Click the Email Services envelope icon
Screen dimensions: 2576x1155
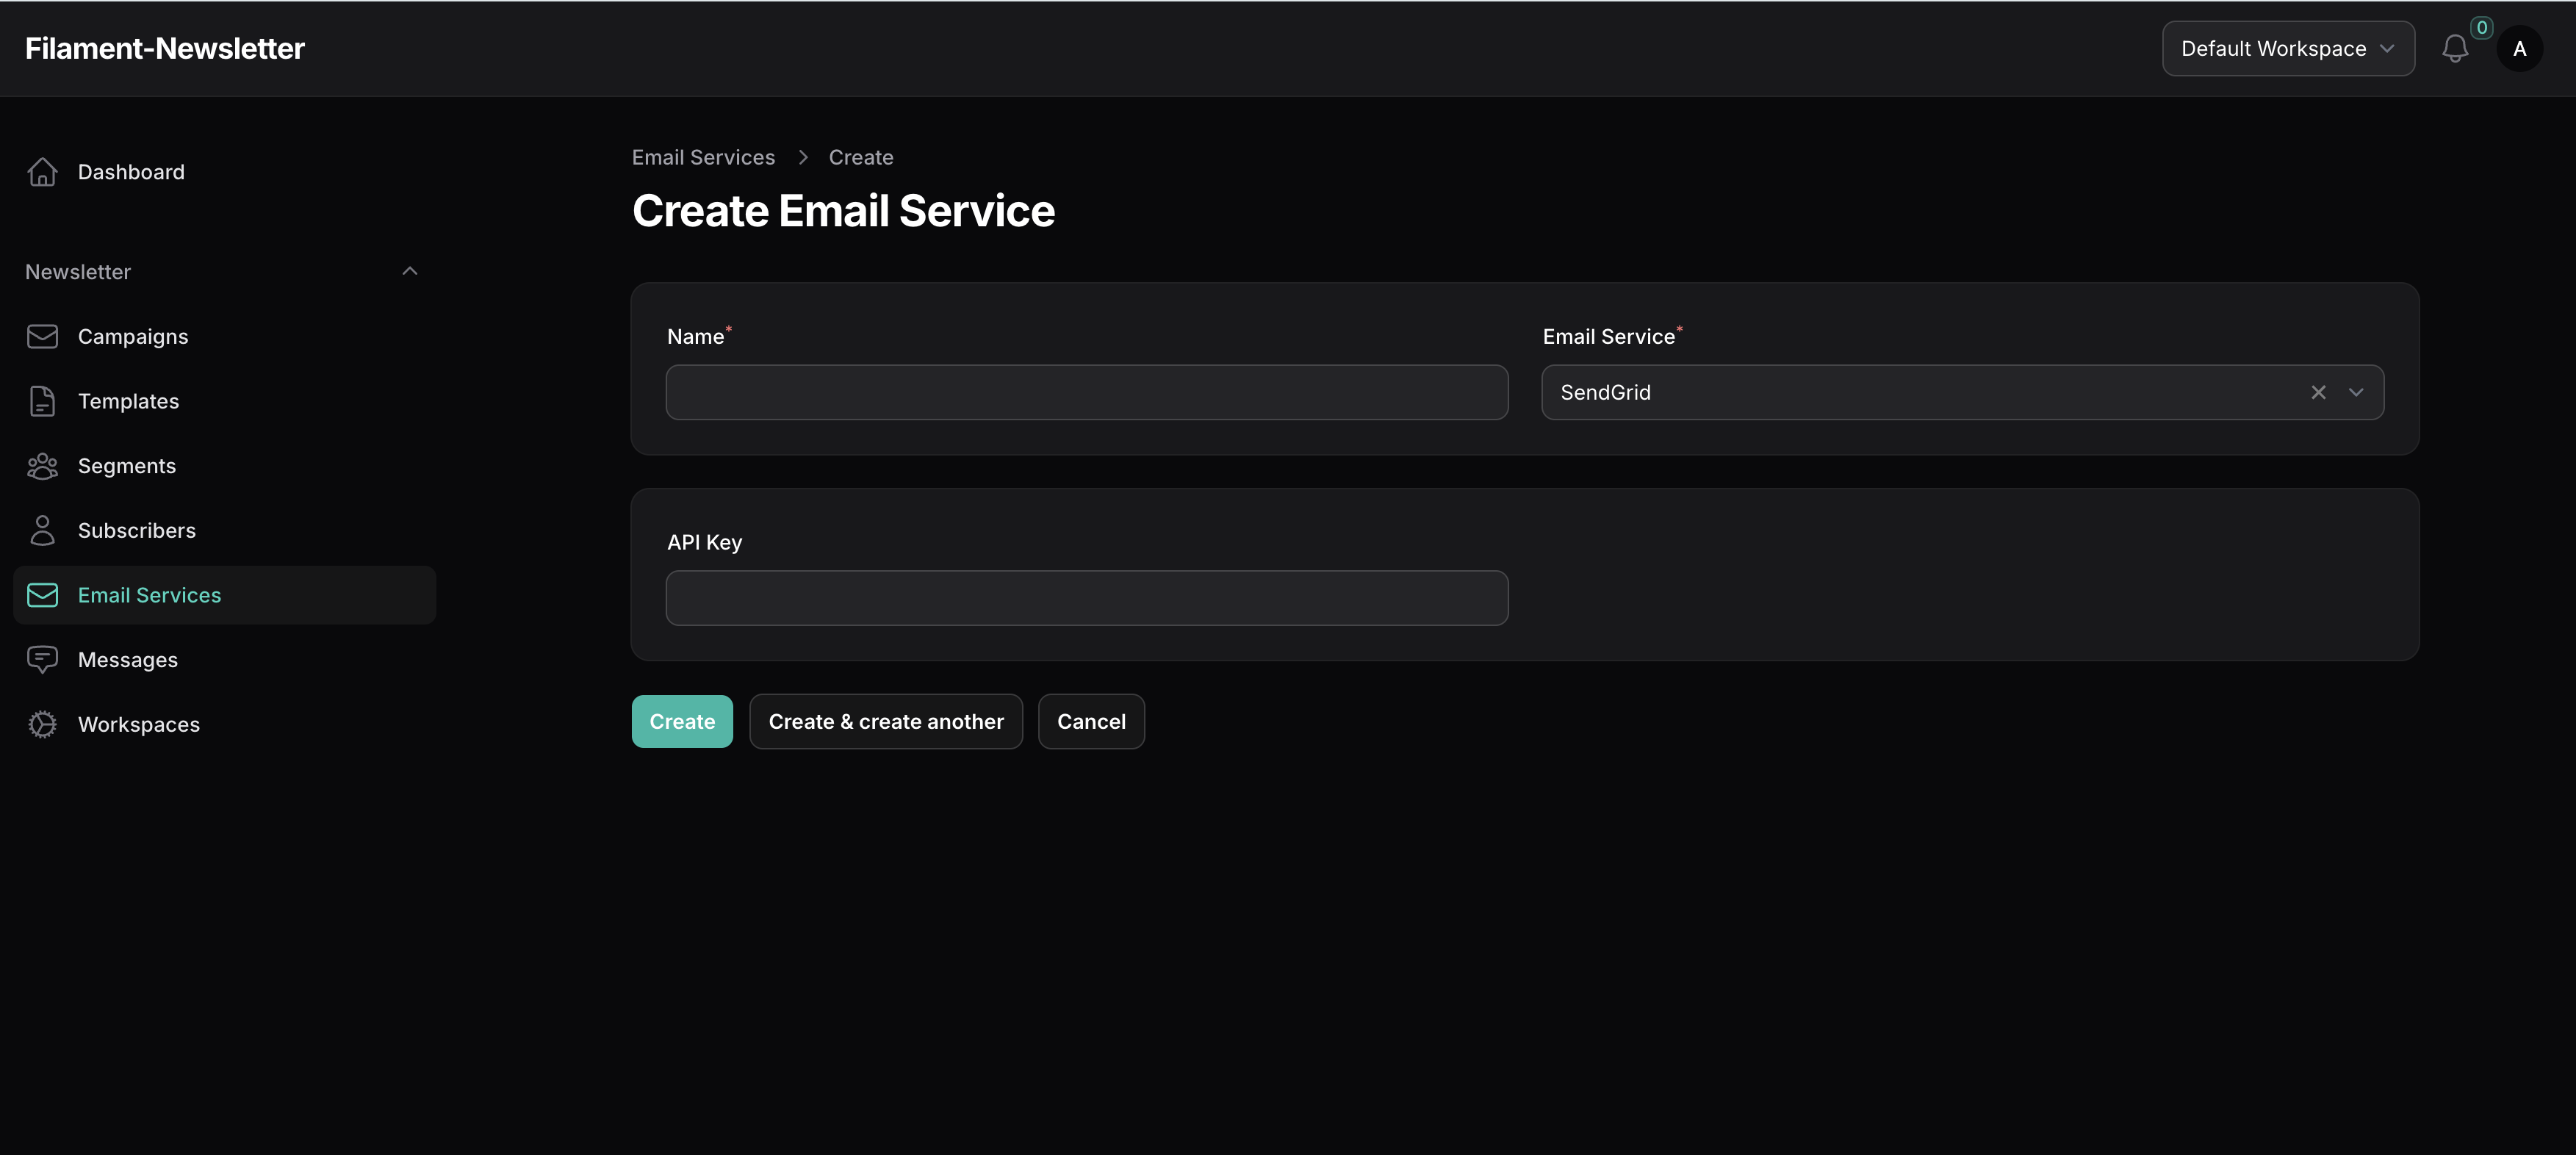(42, 595)
